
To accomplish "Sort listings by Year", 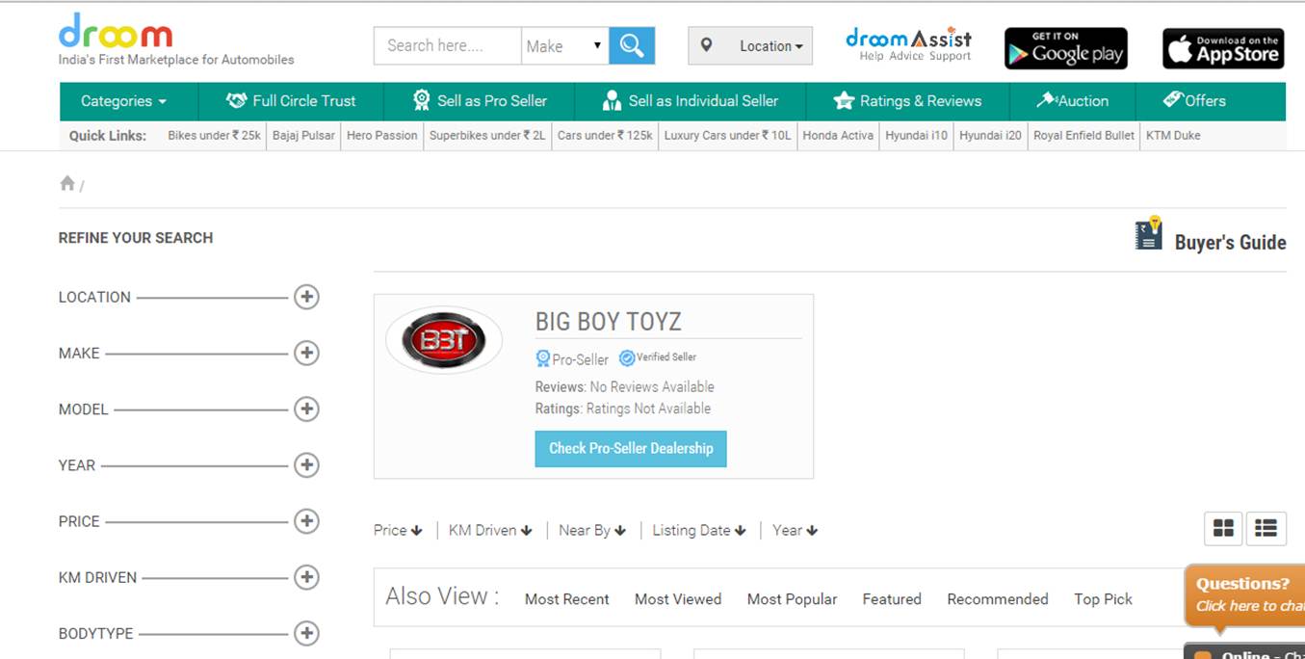I will click(796, 530).
